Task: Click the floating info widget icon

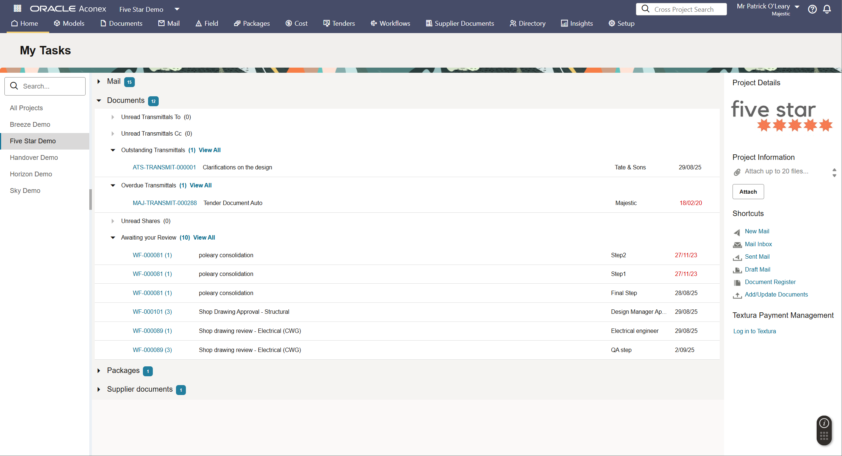Action: click(824, 423)
